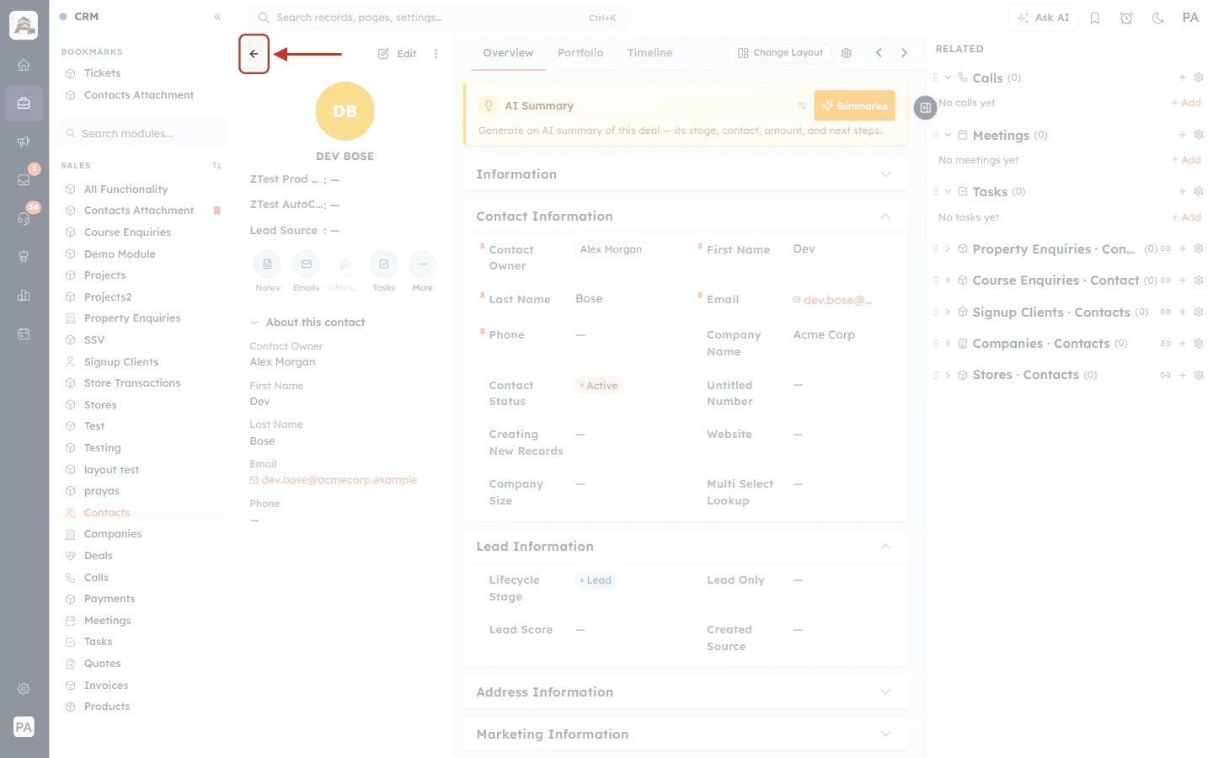Click the search records input field
Screen dimensions: 1213x758
(439, 18)
